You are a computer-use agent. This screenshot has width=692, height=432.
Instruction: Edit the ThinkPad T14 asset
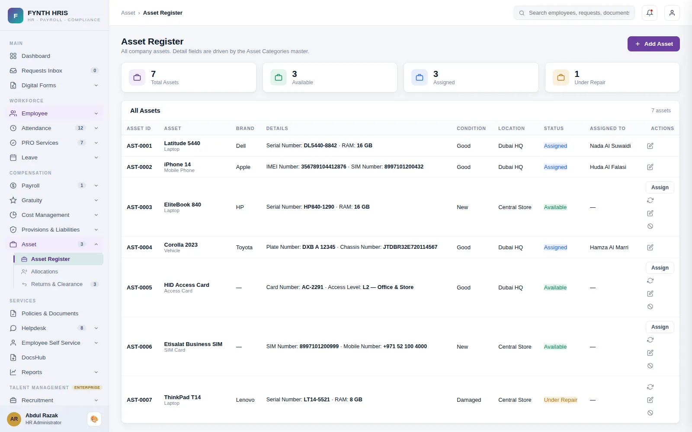pyautogui.click(x=650, y=400)
